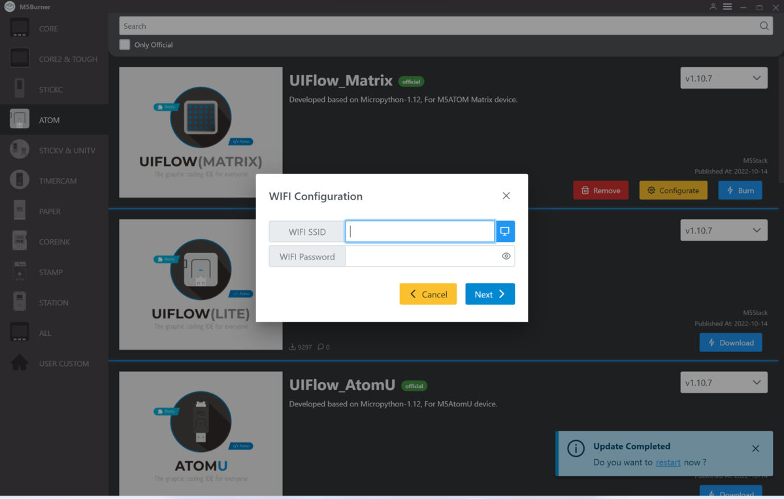Click the restart link in update notification
Screen dimensions: 784x499
point(668,462)
